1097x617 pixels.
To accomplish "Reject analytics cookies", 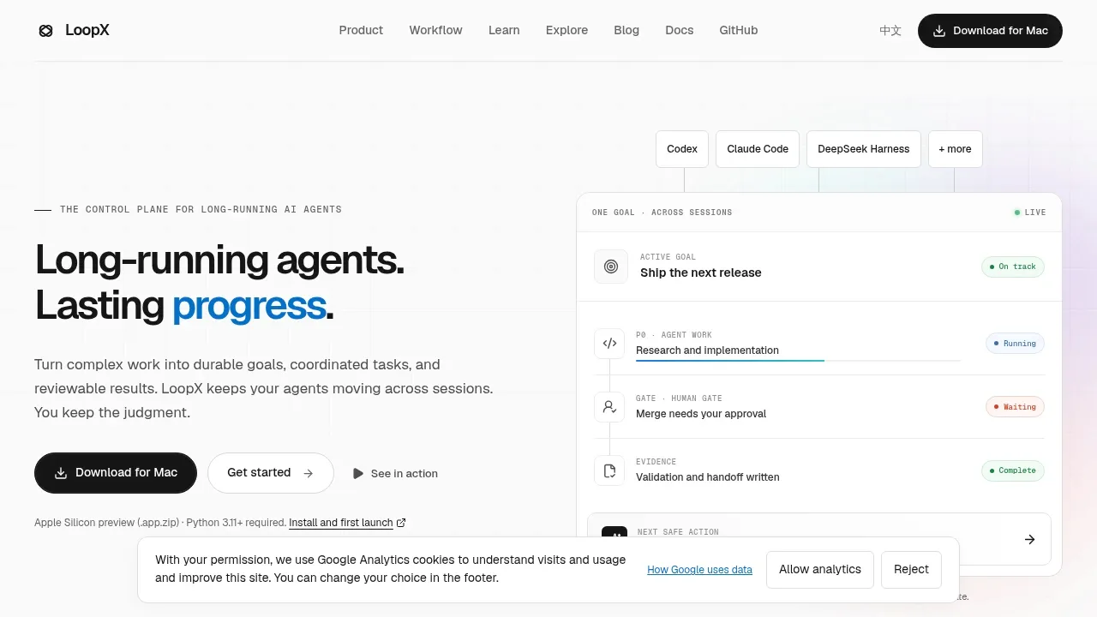I will (x=911, y=570).
